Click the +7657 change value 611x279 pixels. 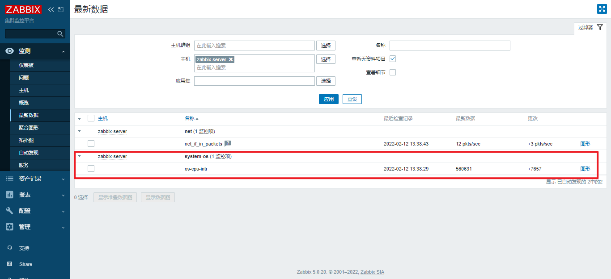535,169
